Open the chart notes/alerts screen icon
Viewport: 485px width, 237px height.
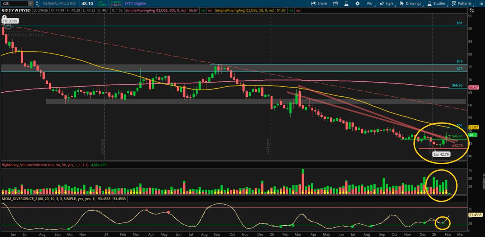pos(335,4)
